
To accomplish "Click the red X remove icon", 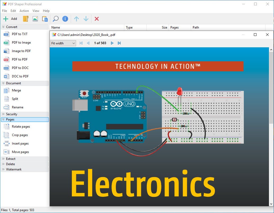I will point(97,19).
